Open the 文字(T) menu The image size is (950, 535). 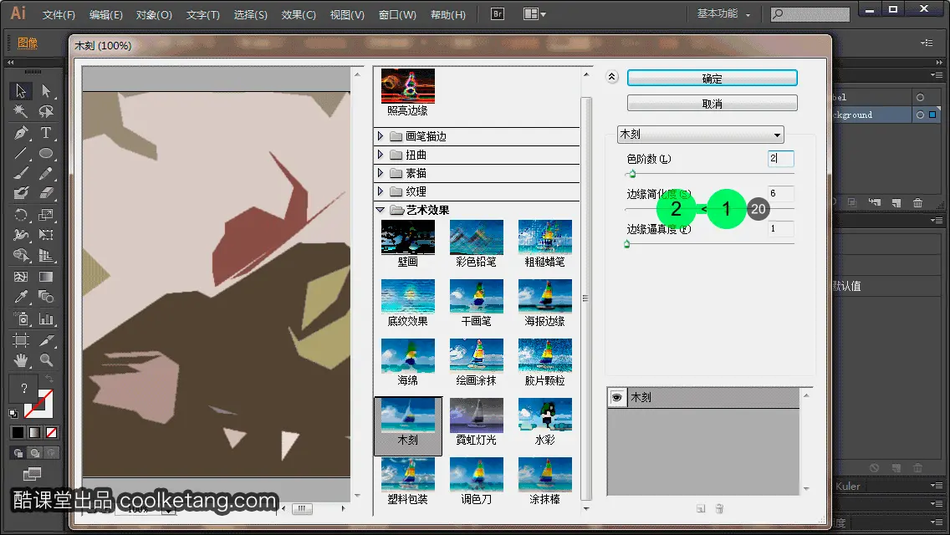pos(203,14)
